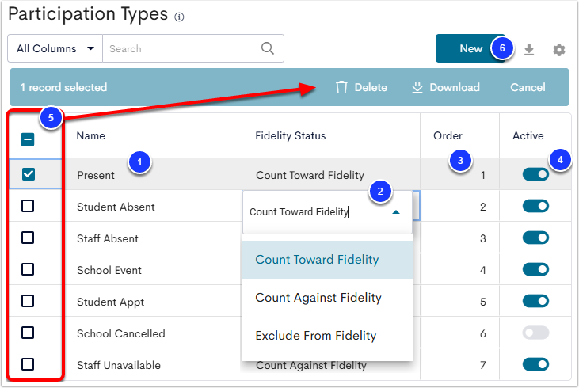Select Exclude From Fidelity option
Viewport: 579px width, 388px height.
coord(327,336)
